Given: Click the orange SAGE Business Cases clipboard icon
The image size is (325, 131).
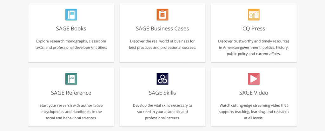Looking at the screenshot, I should [x=162, y=15].
